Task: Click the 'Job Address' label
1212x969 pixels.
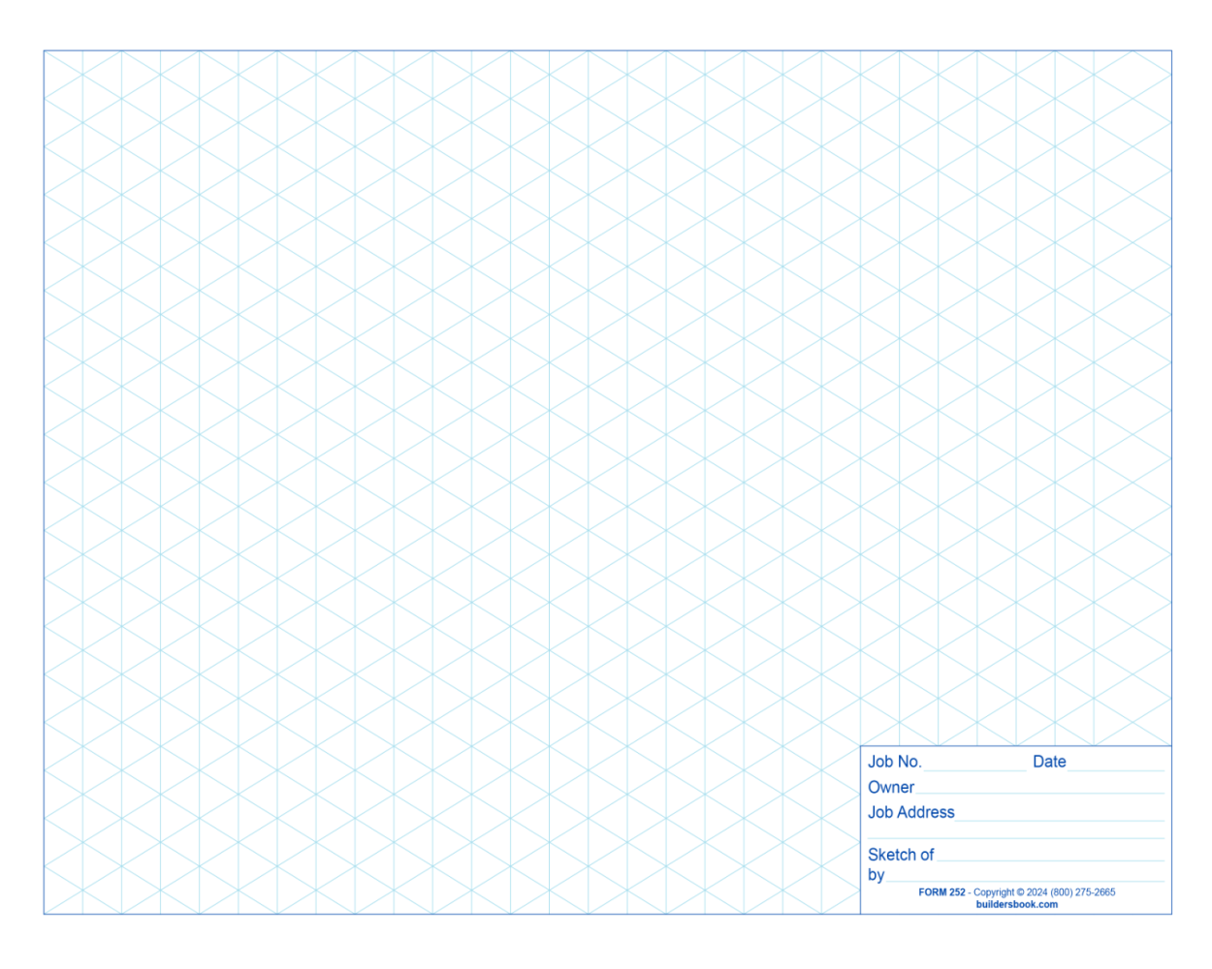Action: [911, 812]
